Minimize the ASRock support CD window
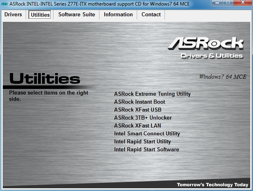 coord(217,3)
